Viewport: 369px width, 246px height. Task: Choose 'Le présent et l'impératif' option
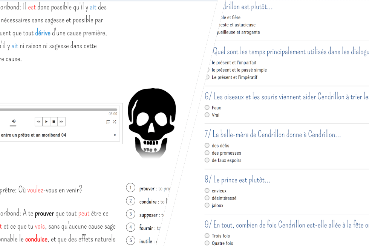207,77
